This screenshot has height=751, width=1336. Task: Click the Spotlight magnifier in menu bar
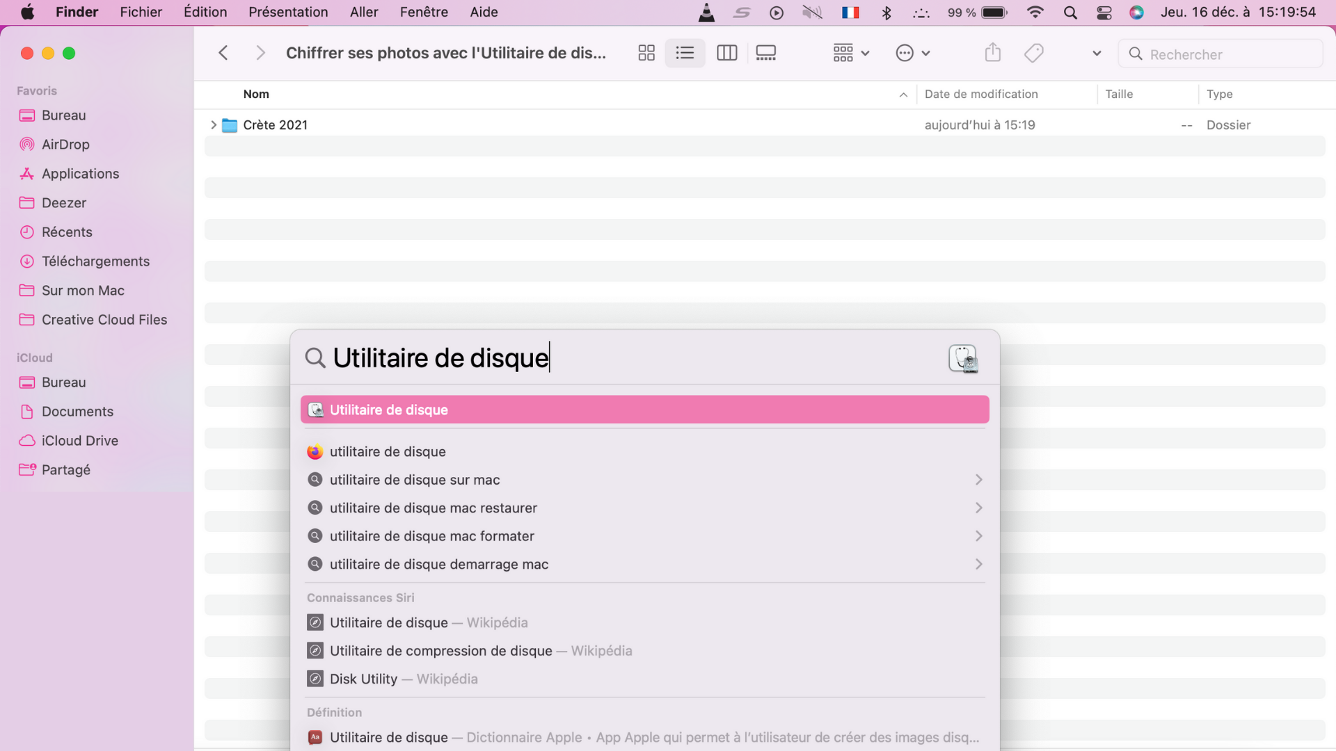pyautogui.click(x=1070, y=12)
